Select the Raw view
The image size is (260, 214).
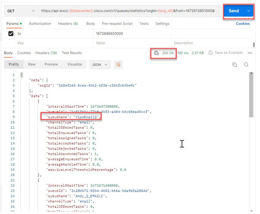click(x=32, y=64)
